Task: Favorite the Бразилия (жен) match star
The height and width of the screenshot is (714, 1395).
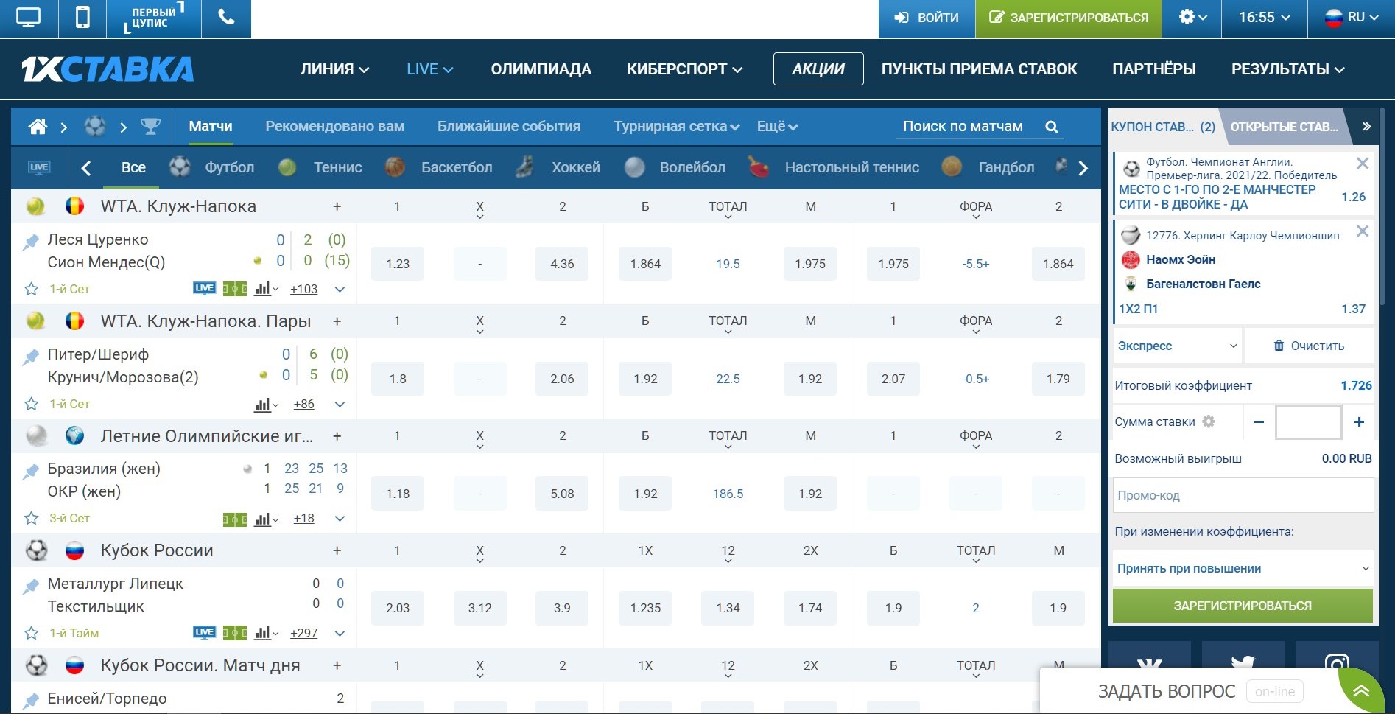Action: click(32, 518)
